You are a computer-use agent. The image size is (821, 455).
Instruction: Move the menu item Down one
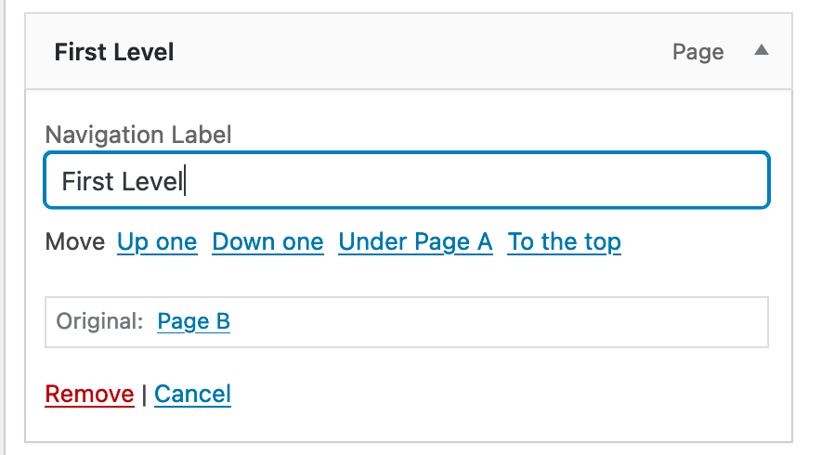tap(267, 242)
